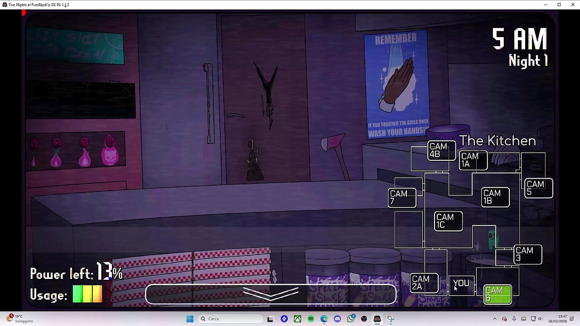Click the "Night 1" label
Screen dimensions: 580x326
(x=528, y=61)
